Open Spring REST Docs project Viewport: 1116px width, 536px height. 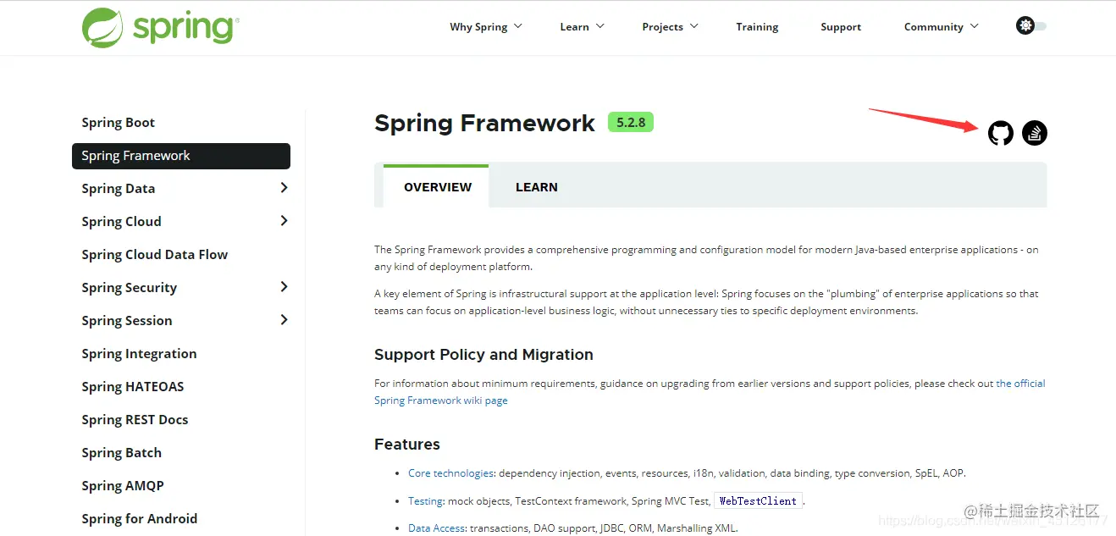click(135, 420)
